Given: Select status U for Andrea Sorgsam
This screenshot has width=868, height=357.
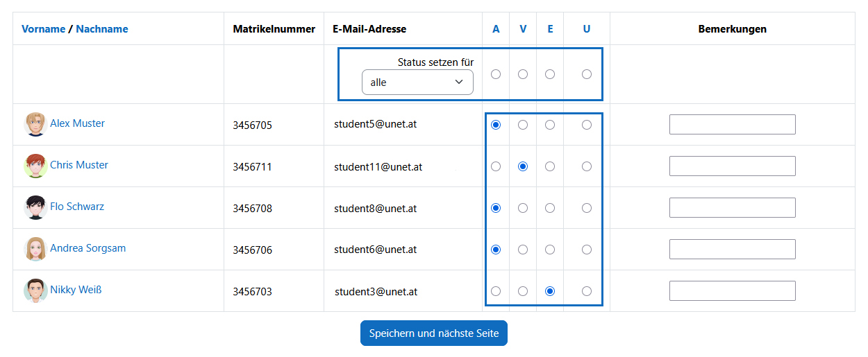Looking at the screenshot, I should click(587, 250).
